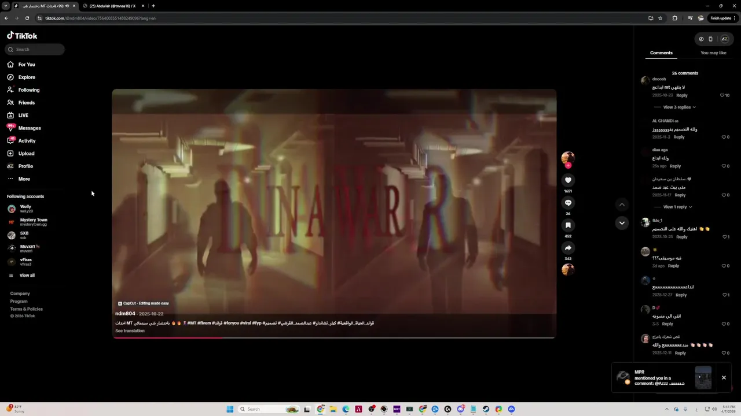Expand View 3 replies under dnoosh
741x416 pixels.
pyautogui.click(x=679, y=107)
